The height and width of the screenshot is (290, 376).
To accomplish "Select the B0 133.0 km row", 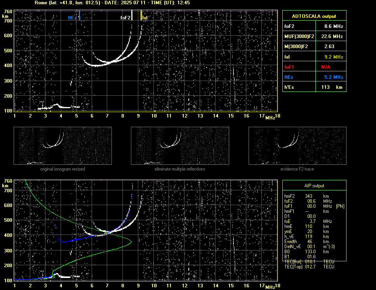I will tap(306, 252).
